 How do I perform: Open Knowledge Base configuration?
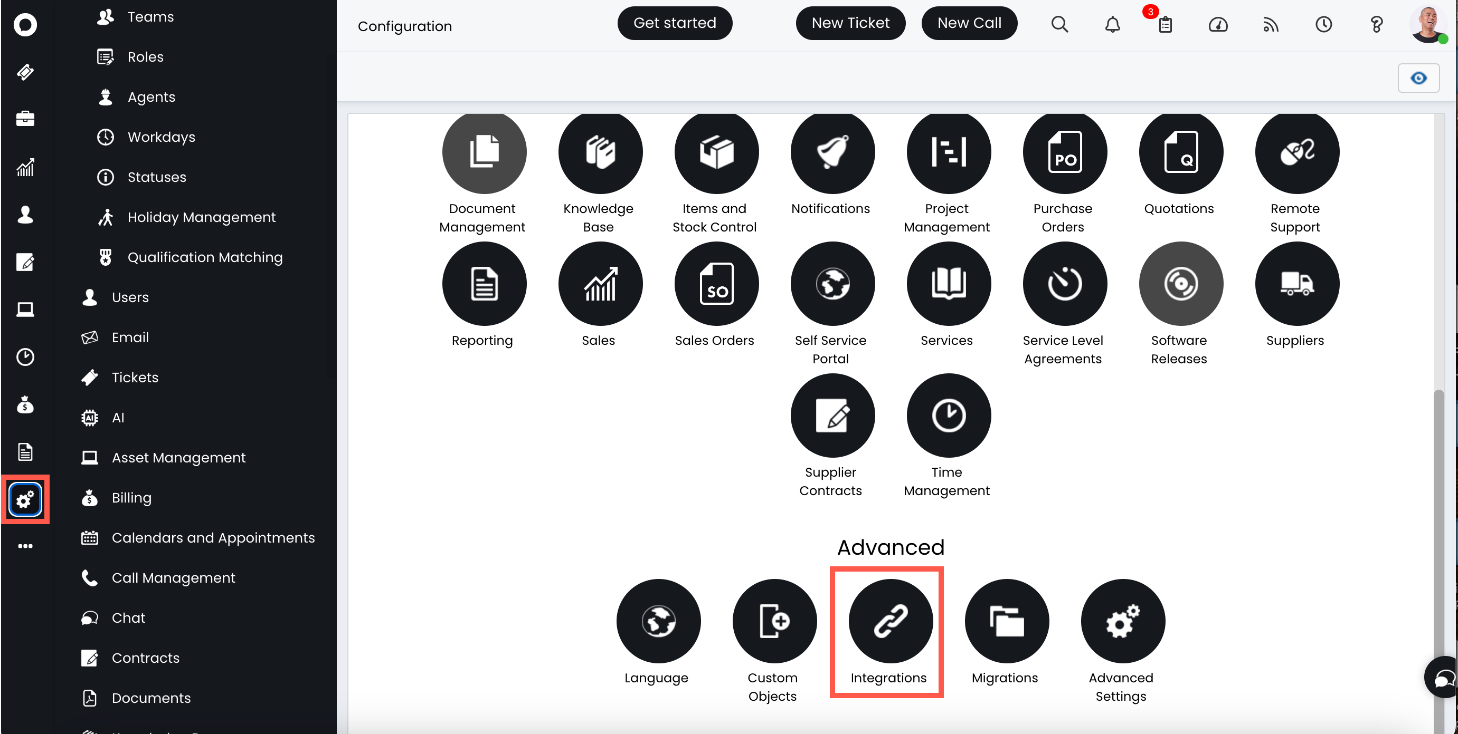click(600, 151)
